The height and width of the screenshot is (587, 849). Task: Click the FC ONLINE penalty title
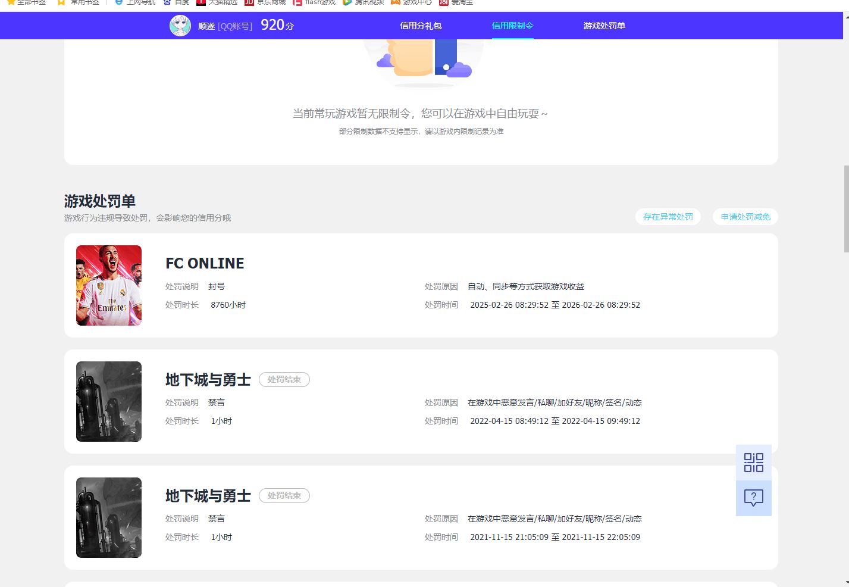205,263
